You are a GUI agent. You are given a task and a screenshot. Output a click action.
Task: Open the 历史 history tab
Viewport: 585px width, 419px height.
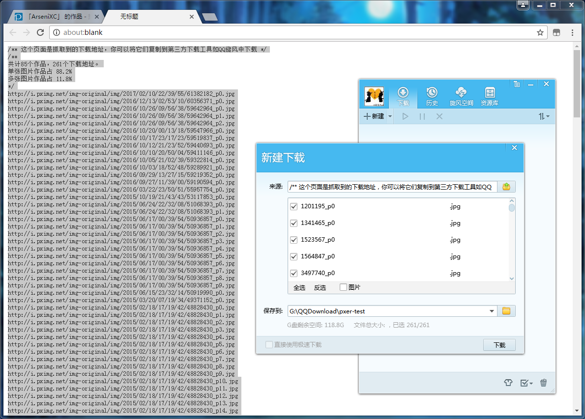click(432, 97)
